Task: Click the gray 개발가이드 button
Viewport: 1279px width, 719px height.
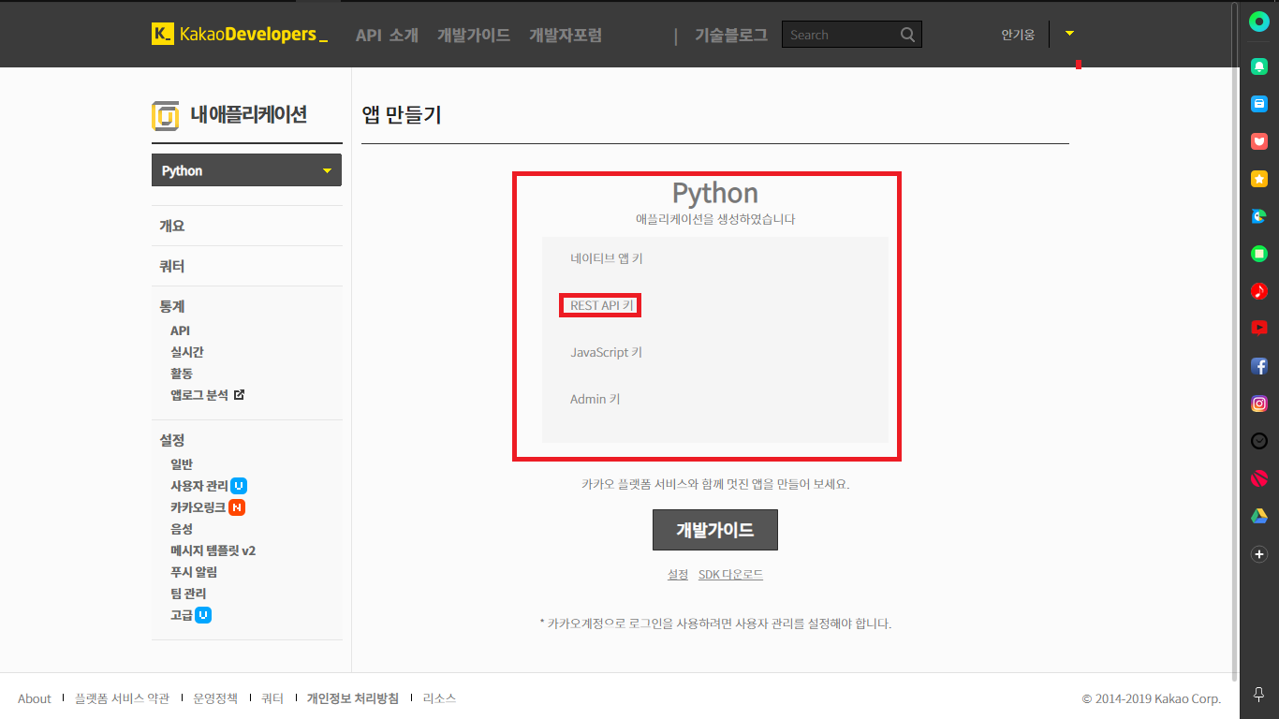Action: pos(715,530)
